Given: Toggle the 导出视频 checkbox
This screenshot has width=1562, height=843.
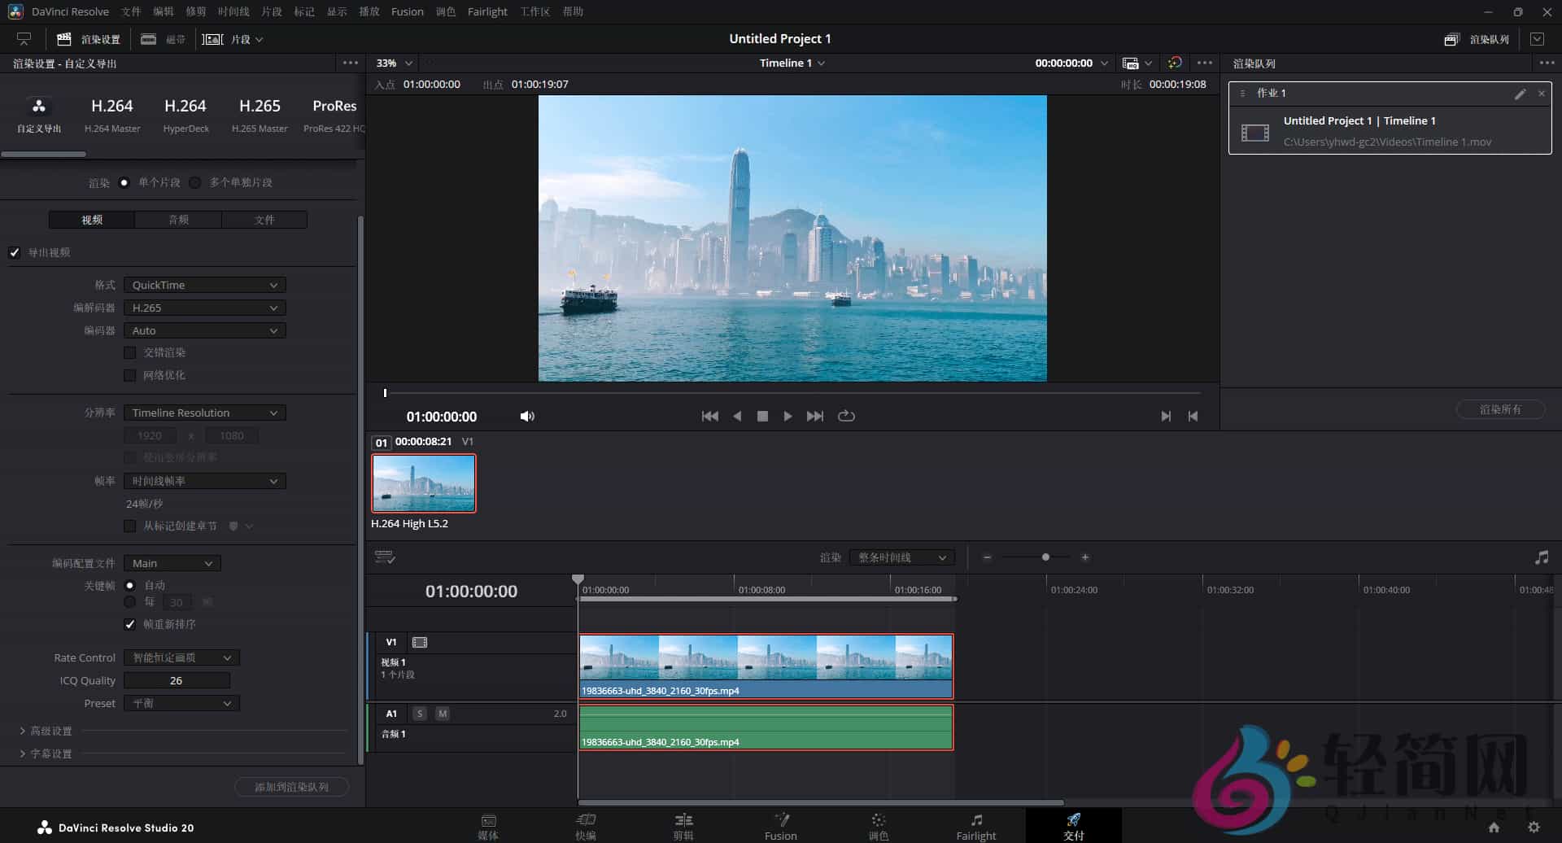Looking at the screenshot, I should [x=15, y=252].
